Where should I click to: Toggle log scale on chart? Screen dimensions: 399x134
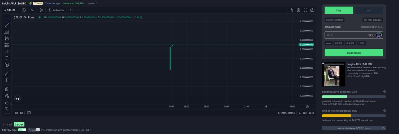pos(305,113)
